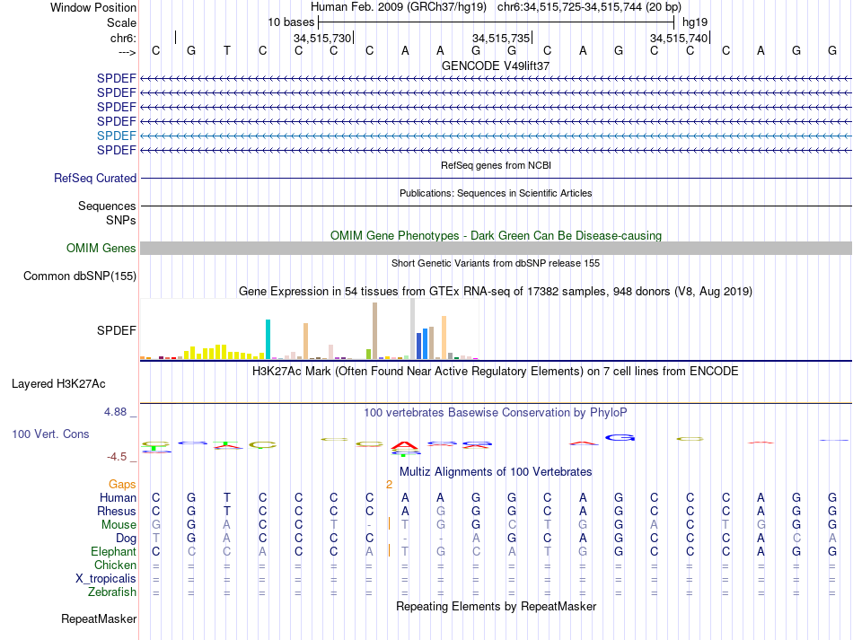Click the tall cyan bar in GTEx chart
The width and height of the screenshot is (853, 640).
[x=268, y=339]
